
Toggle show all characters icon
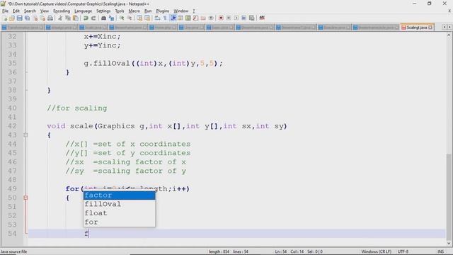pos(165,18)
